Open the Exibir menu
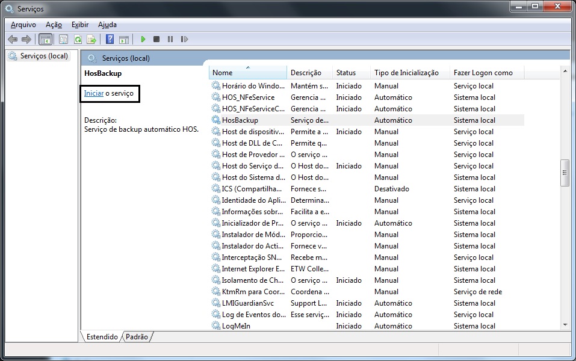The height and width of the screenshot is (361, 576). tap(80, 25)
